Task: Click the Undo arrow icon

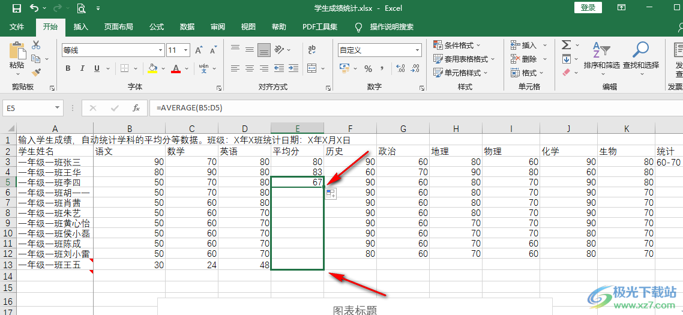Action: [x=34, y=8]
